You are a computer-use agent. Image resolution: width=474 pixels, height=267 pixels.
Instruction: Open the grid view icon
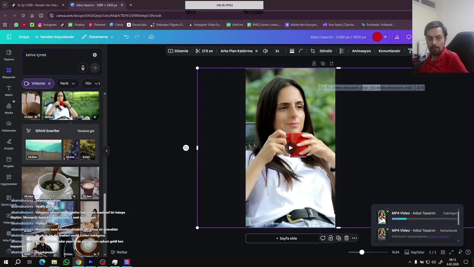pyautogui.click(x=443, y=252)
